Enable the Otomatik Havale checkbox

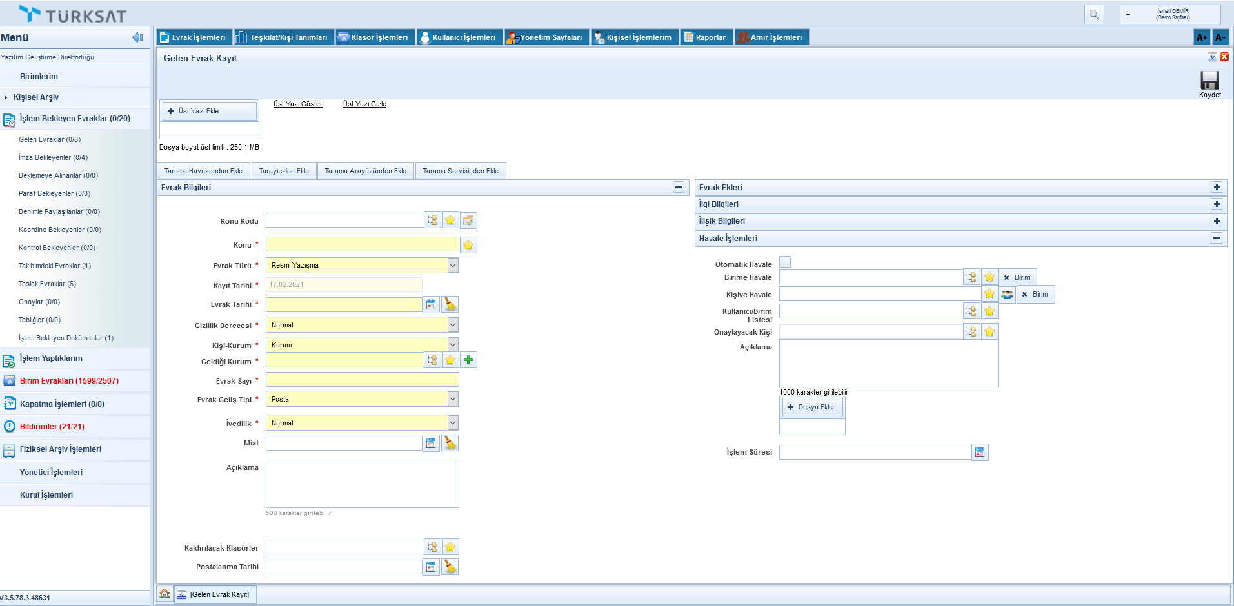(x=785, y=262)
